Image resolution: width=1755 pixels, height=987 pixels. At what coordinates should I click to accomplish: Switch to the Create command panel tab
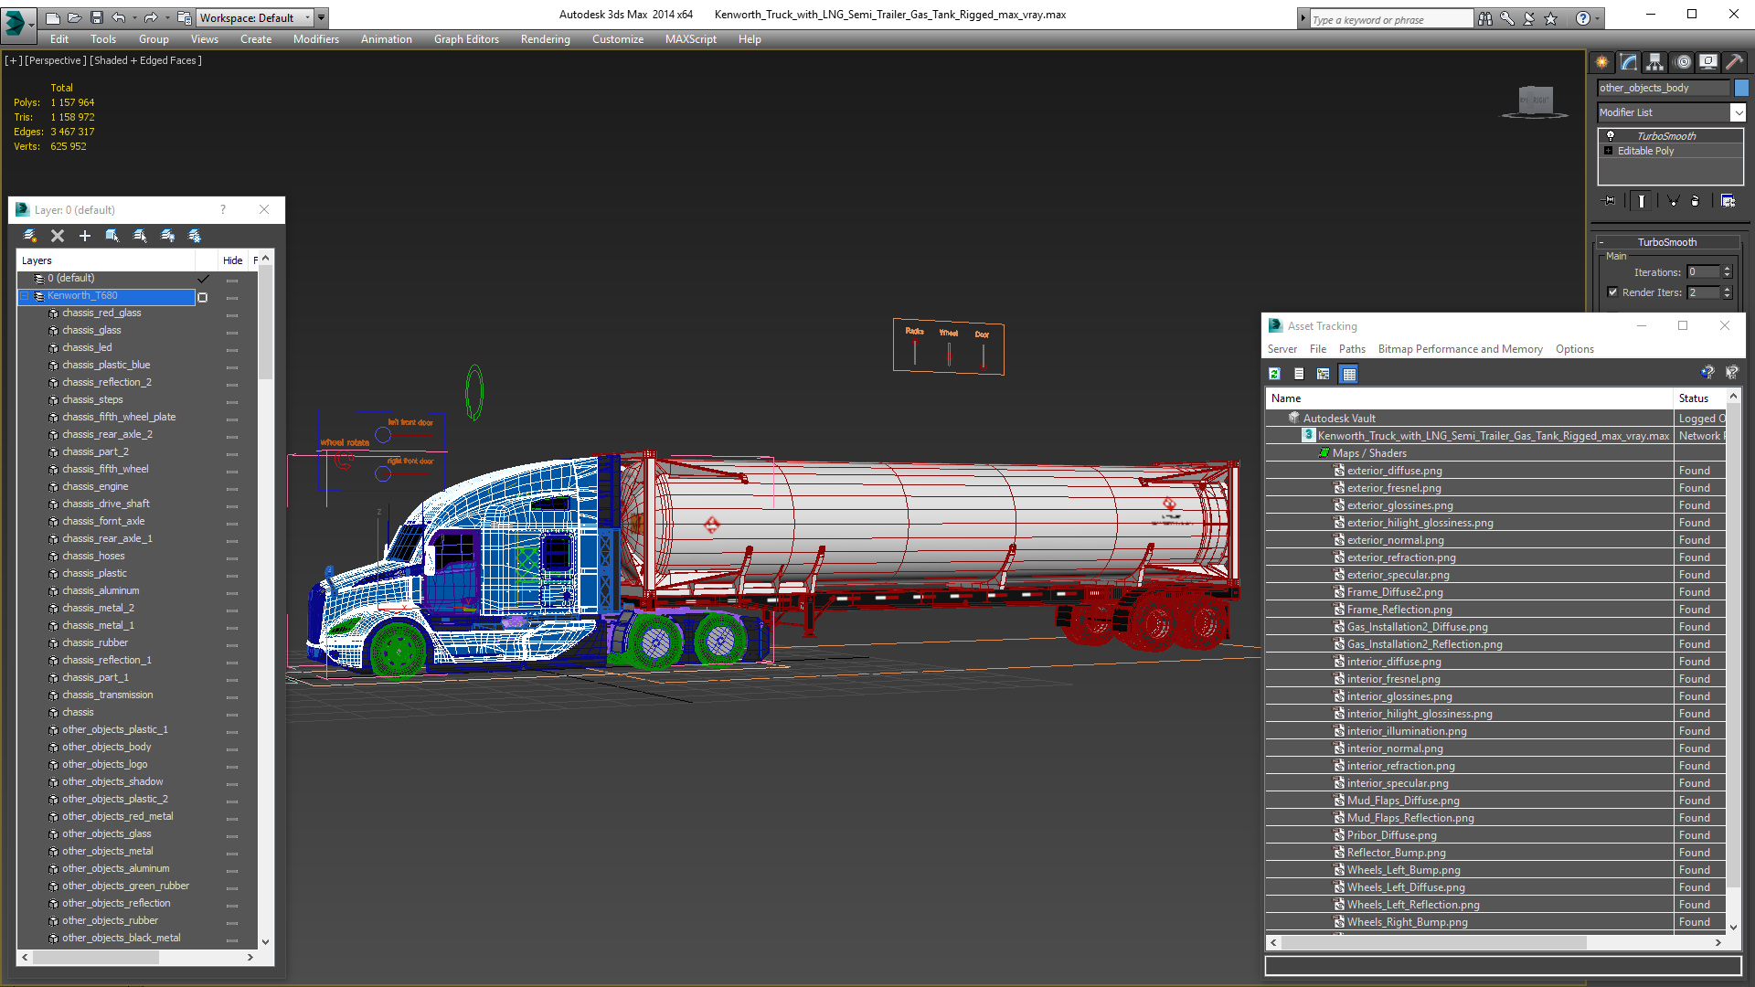pyautogui.click(x=1602, y=62)
